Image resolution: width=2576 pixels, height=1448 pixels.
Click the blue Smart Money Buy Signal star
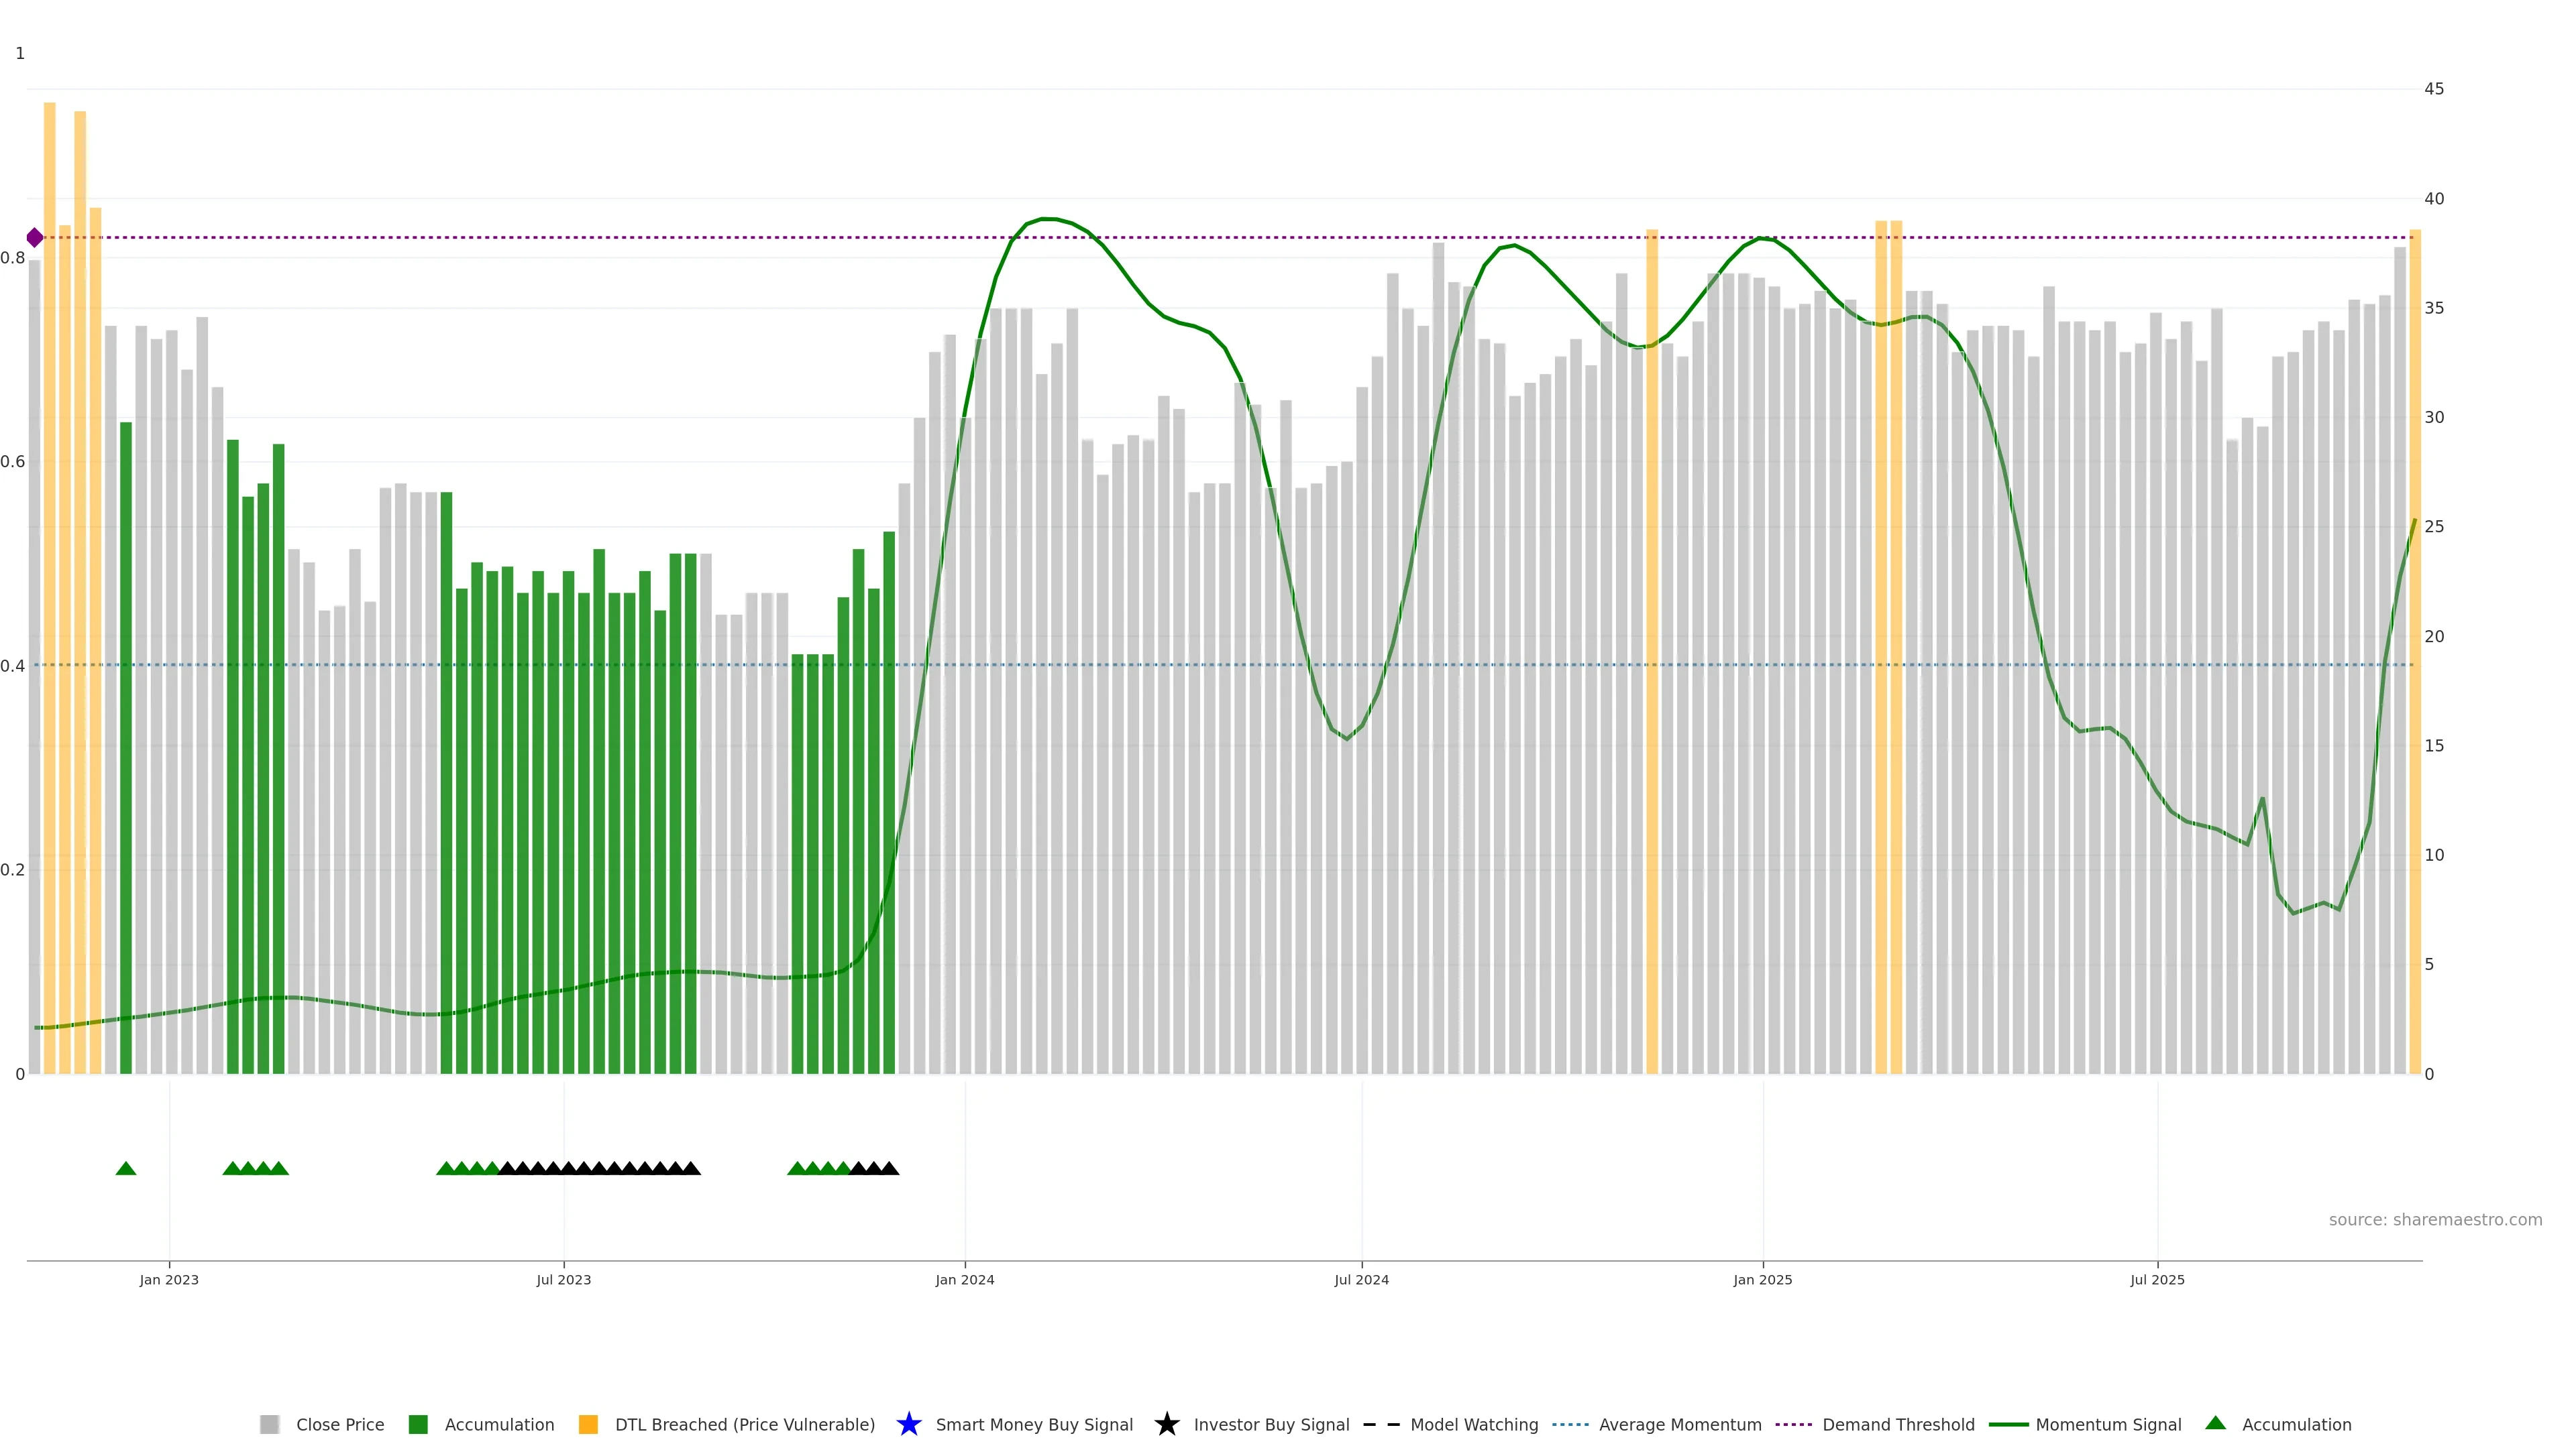pos(908,1424)
